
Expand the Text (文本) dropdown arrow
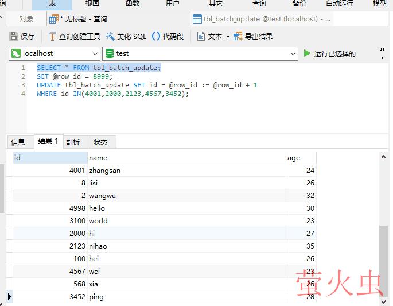point(228,36)
